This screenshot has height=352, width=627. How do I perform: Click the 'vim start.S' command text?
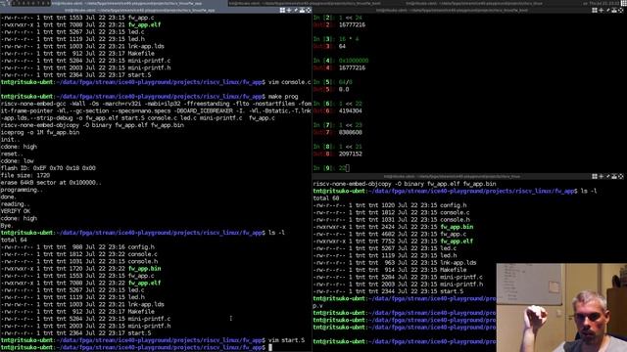[286, 340]
